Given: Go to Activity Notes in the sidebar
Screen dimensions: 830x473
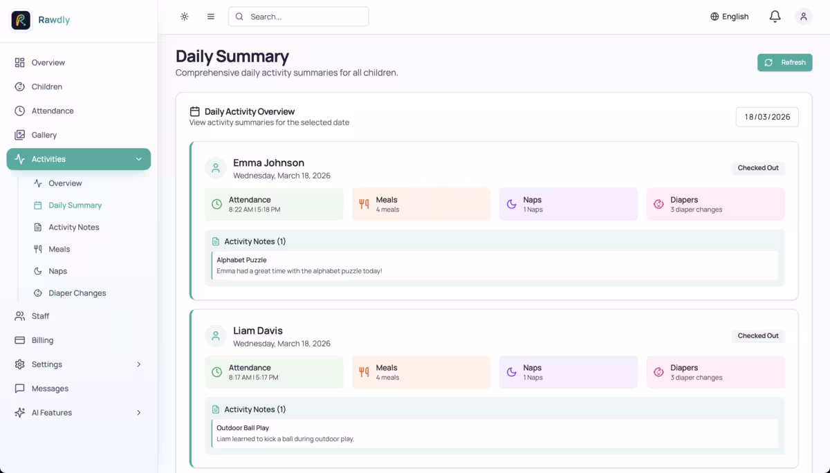Looking at the screenshot, I should tap(73, 227).
